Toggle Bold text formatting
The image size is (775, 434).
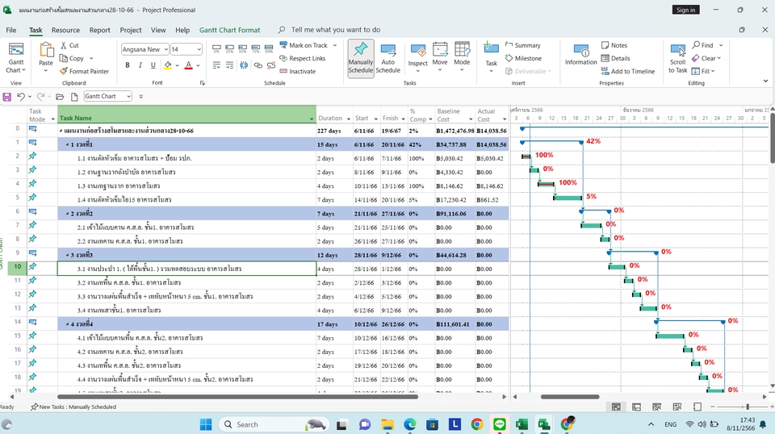coord(128,65)
